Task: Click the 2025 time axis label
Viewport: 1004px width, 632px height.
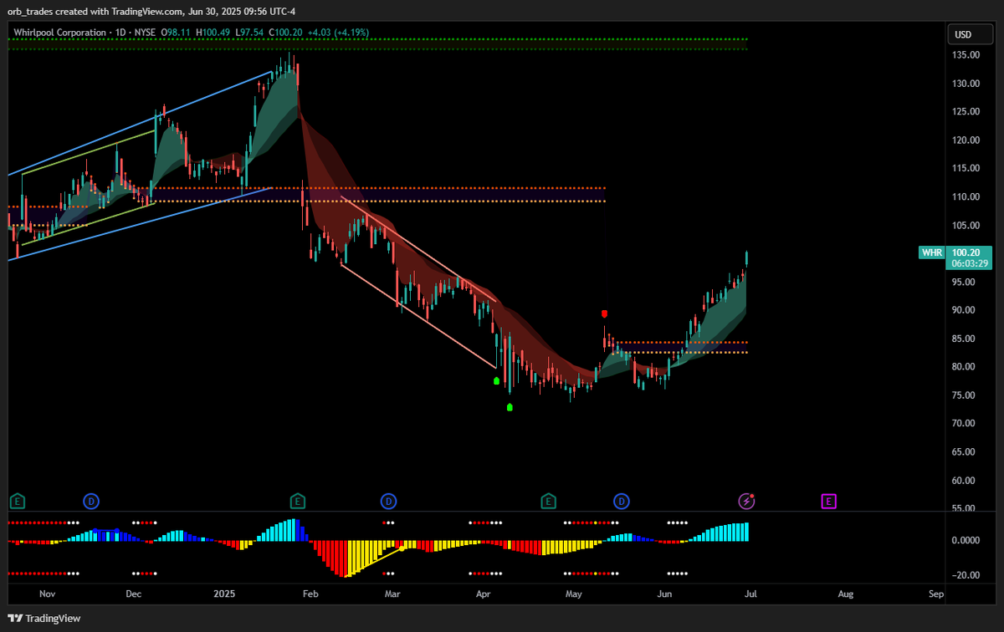Action: pyautogui.click(x=224, y=594)
